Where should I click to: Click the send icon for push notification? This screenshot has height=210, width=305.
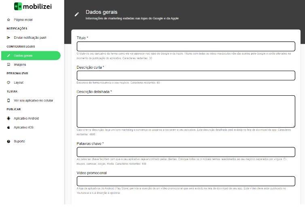pos(8,38)
